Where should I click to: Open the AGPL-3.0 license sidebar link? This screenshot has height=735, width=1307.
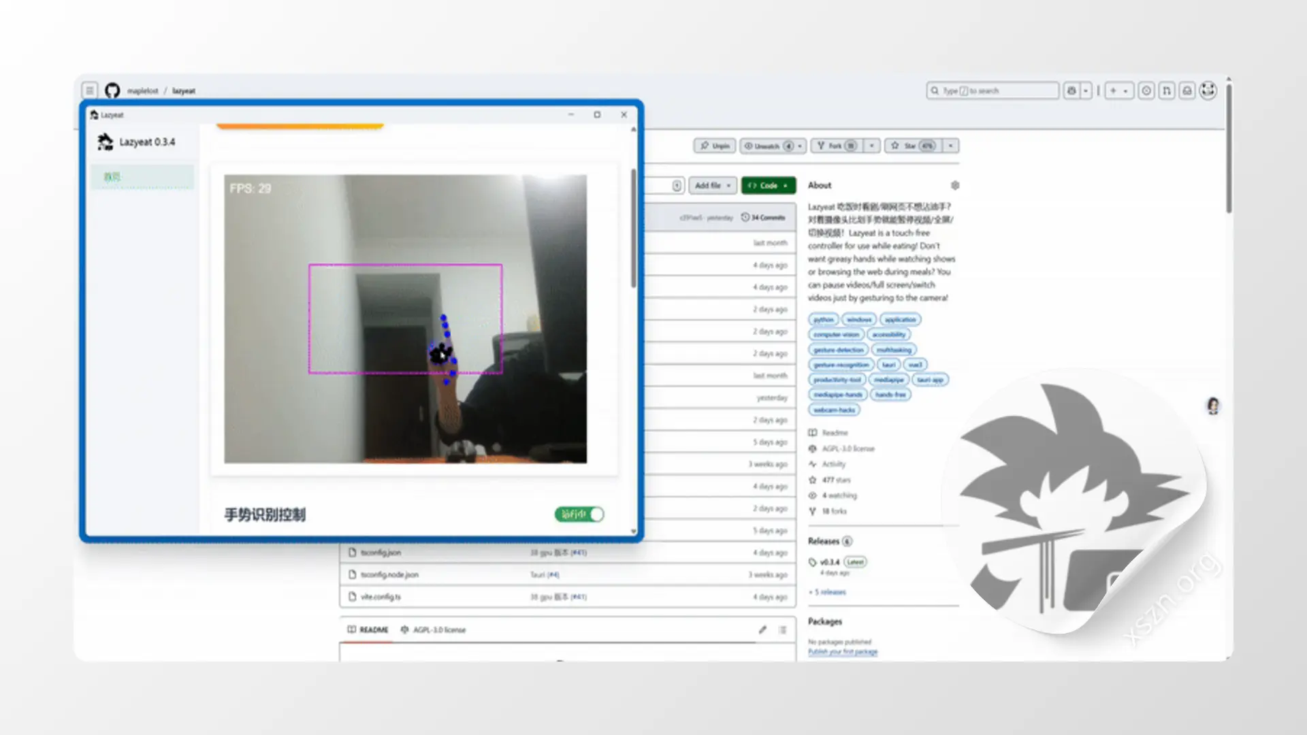(x=842, y=448)
